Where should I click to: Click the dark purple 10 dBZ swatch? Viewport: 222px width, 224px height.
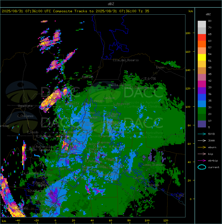coord(202,124)
